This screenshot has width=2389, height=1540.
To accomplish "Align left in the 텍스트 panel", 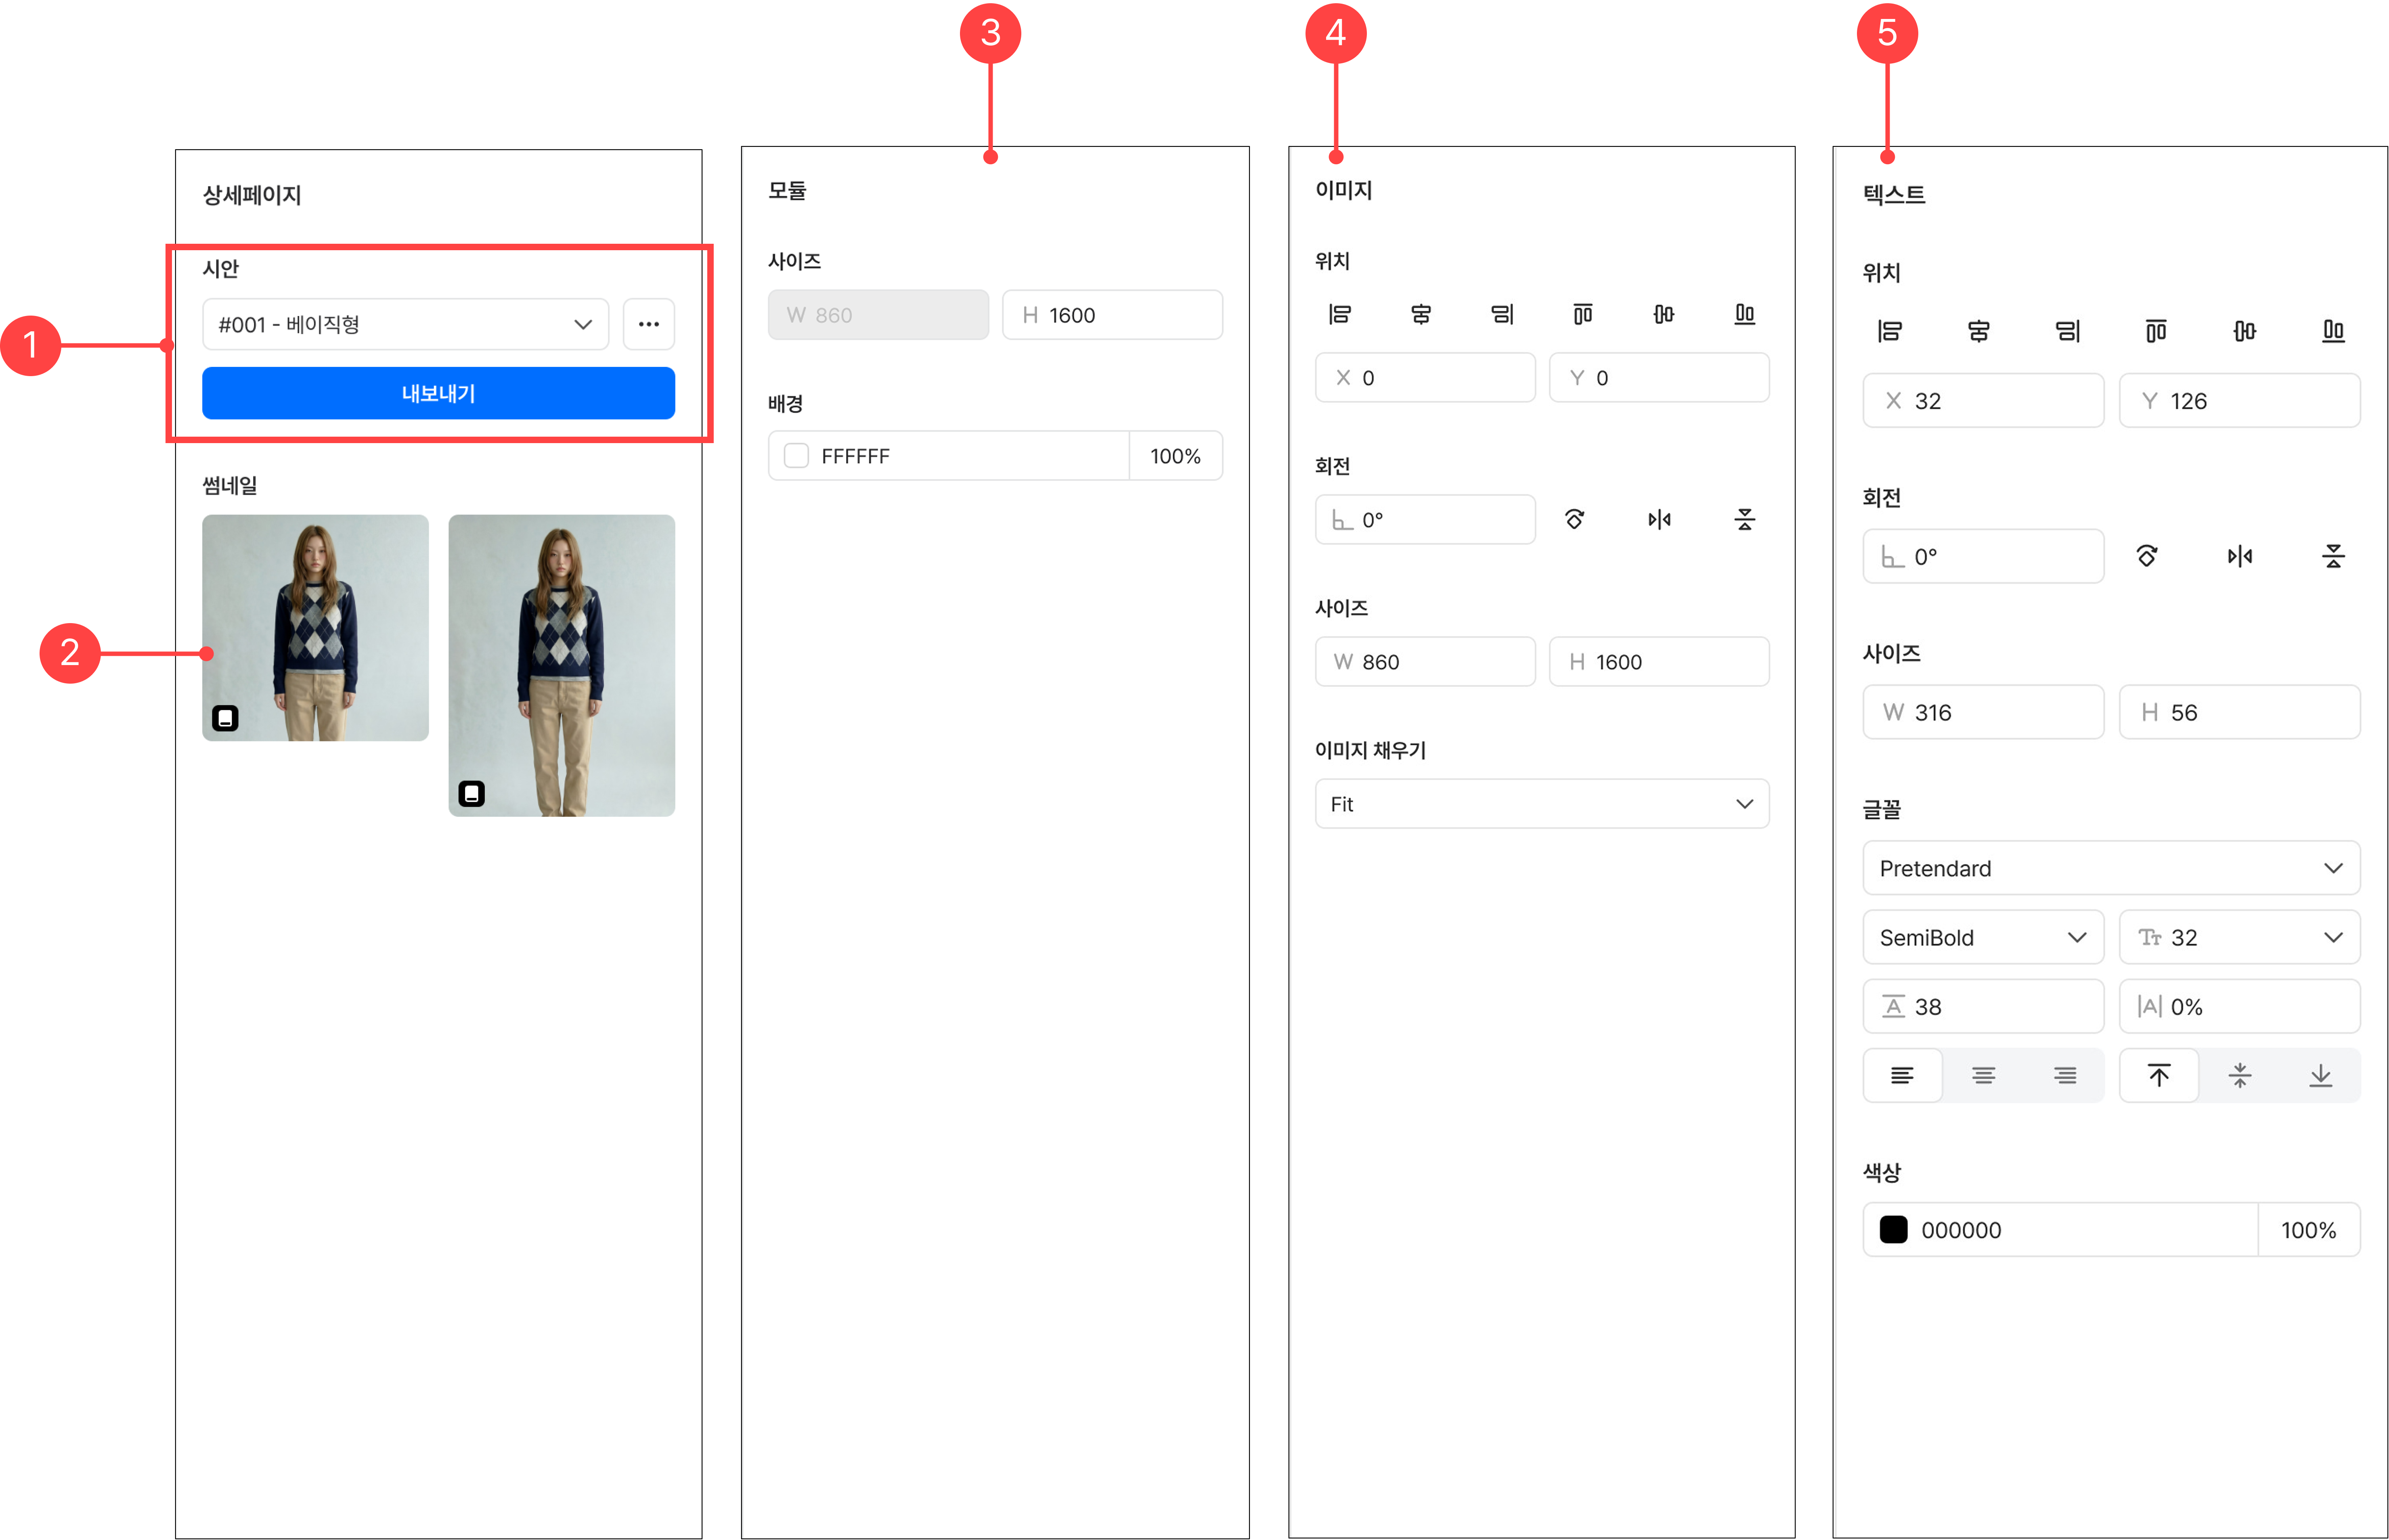I will point(1890,331).
